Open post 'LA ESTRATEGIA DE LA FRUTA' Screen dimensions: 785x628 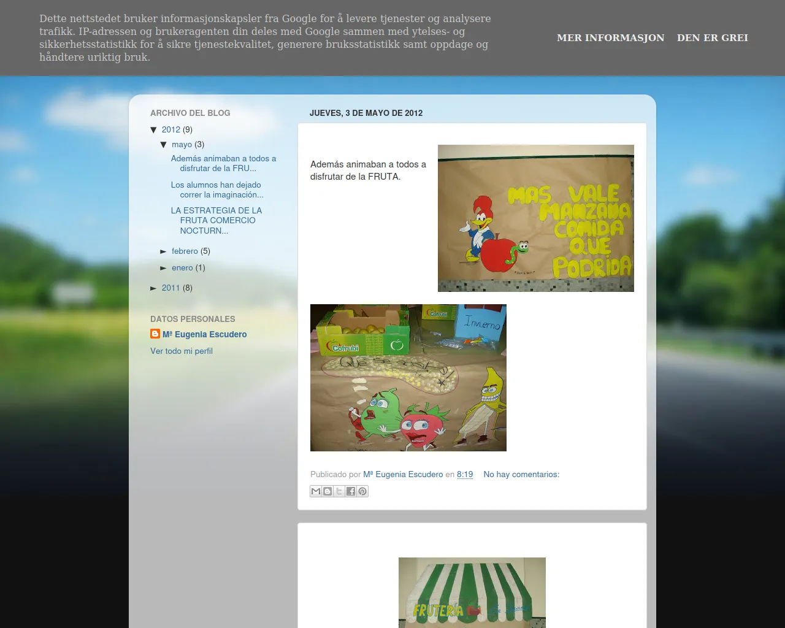[216, 220]
